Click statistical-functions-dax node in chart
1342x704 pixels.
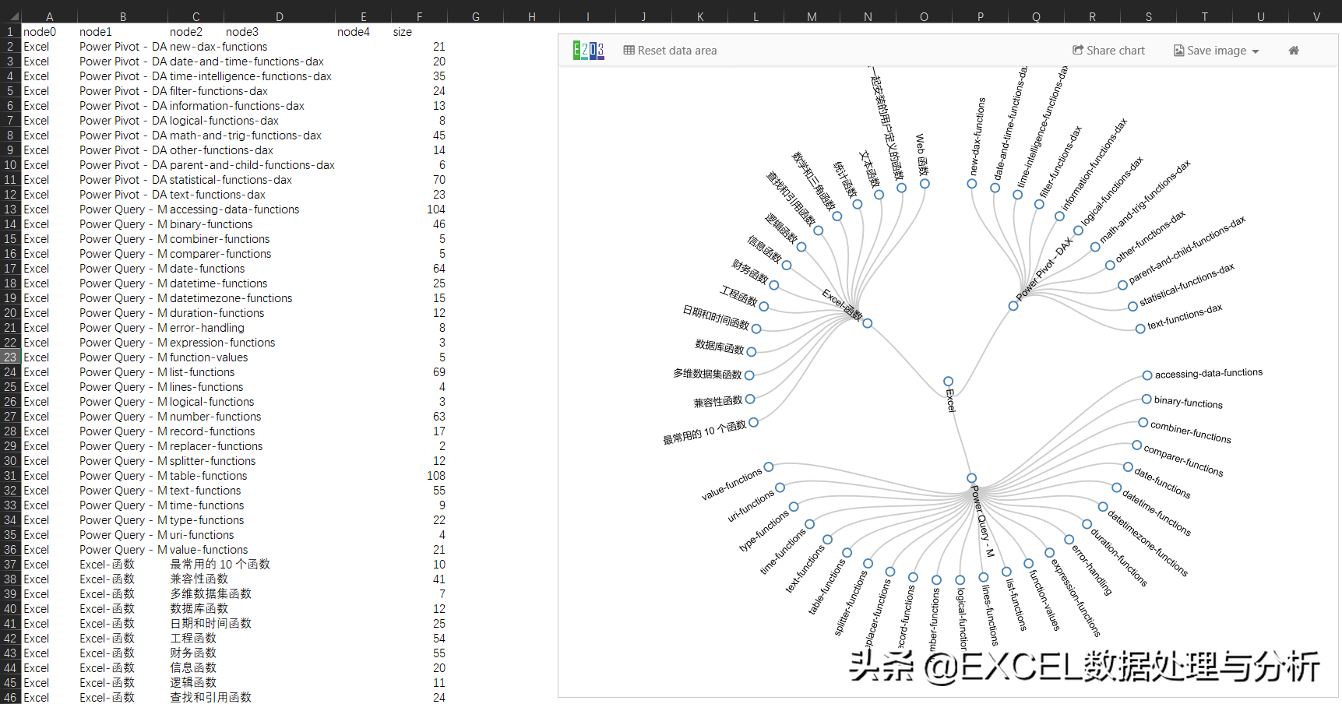(x=1132, y=307)
